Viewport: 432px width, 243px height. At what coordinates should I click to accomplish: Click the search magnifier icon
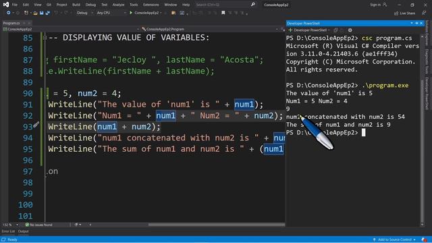coord(253,5)
